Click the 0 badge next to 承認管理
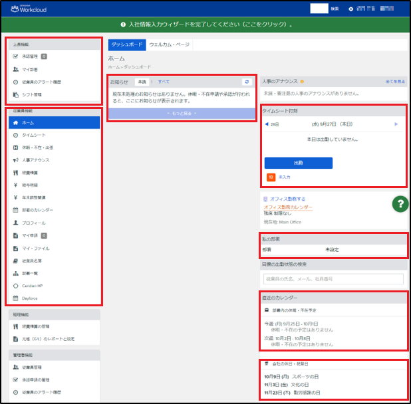This screenshot has height=404, width=411. tap(44, 56)
